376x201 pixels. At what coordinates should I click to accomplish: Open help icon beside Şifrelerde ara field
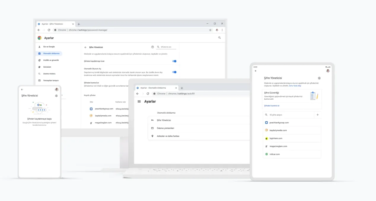click(153, 47)
